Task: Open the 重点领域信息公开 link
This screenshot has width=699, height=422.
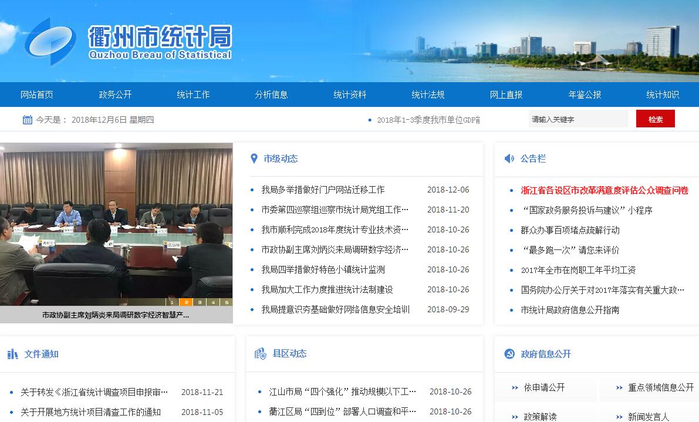Action: 661,387
